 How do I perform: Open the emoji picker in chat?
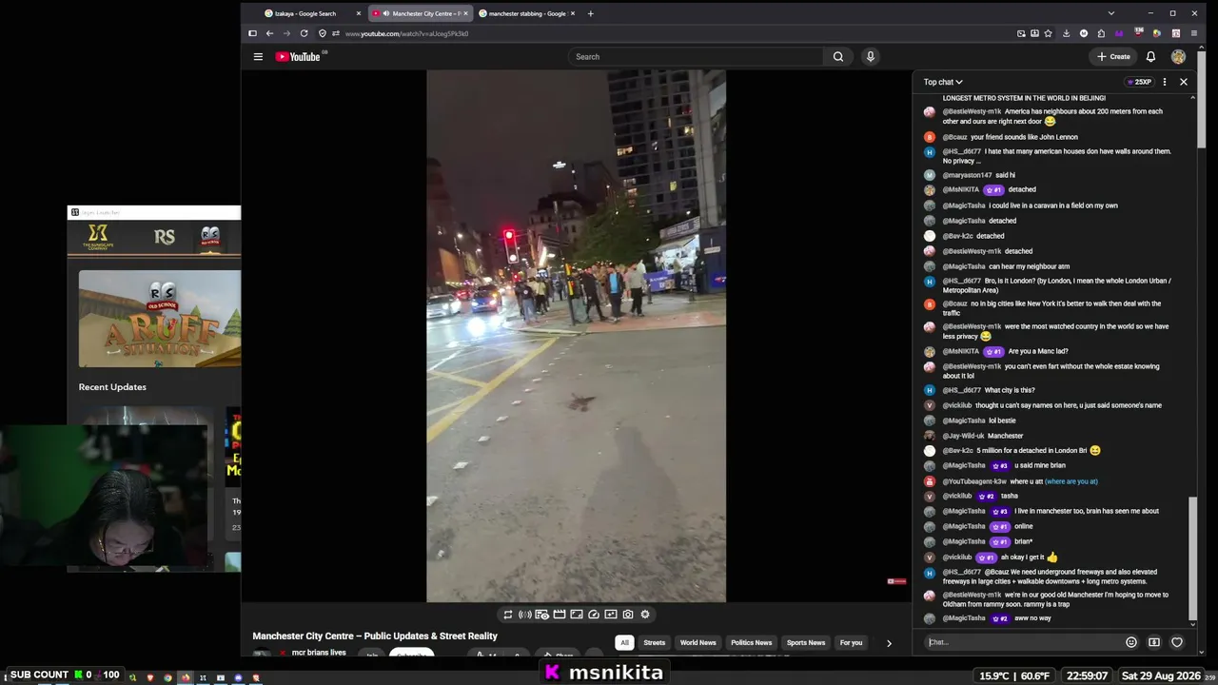(x=1131, y=642)
